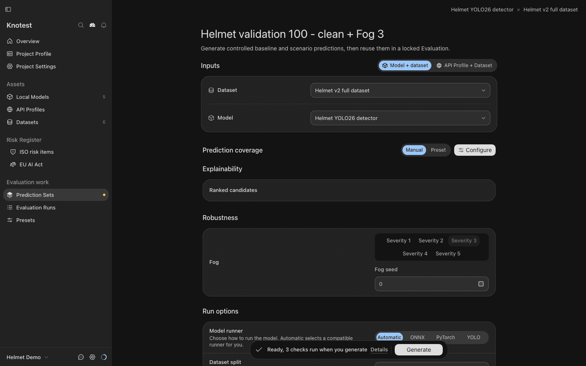Select Prediction Sets in sidebar

(x=56, y=195)
